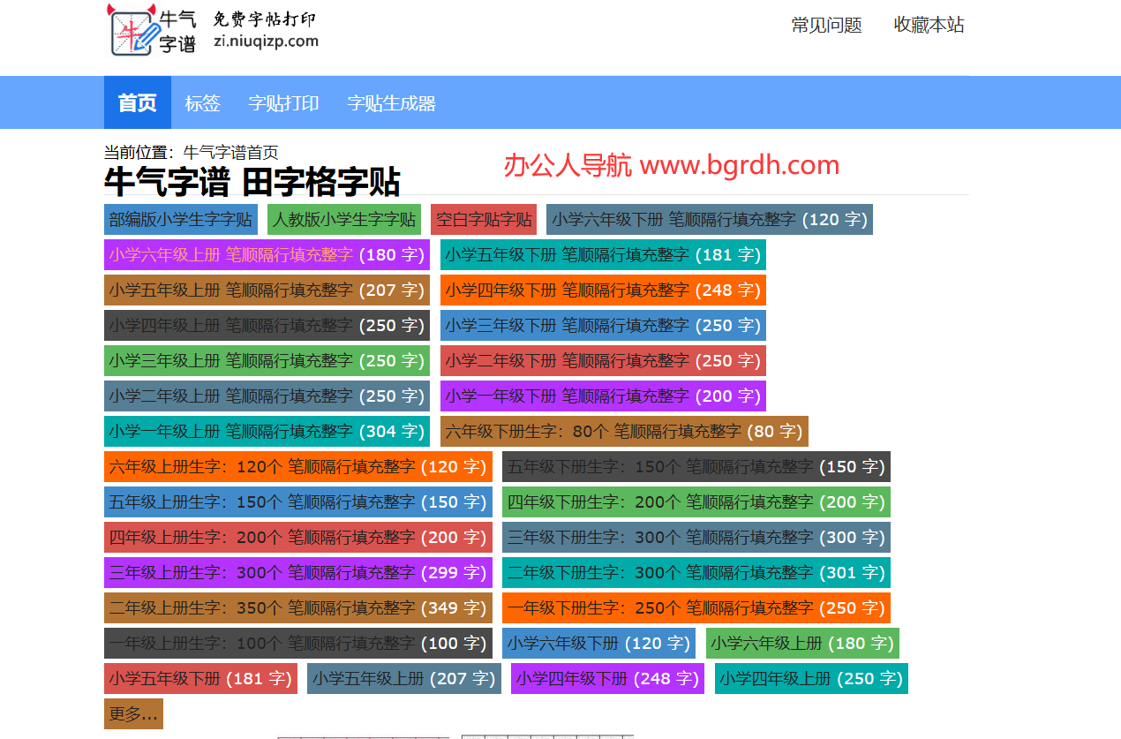Click the 收藏本站 link
Image resolution: width=1121 pixels, height=739 pixels.
pyautogui.click(x=929, y=25)
